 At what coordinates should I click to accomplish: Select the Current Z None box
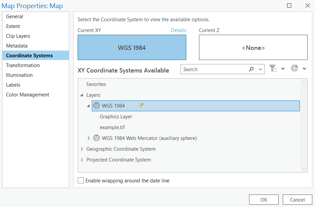pos(253,48)
